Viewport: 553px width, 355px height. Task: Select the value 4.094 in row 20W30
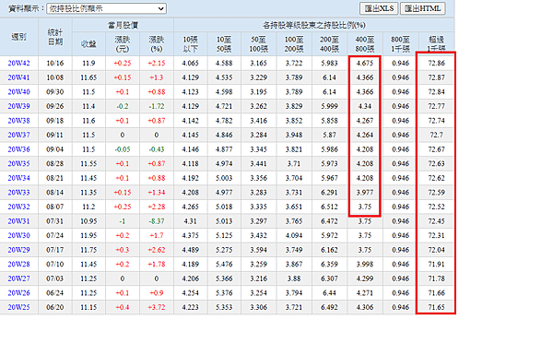click(294, 235)
